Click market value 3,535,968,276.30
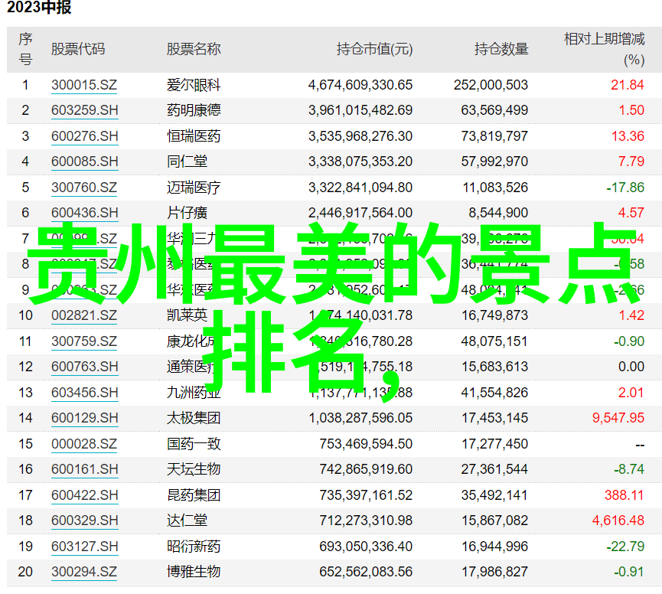The width and height of the screenshot is (662, 594). (360, 136)
